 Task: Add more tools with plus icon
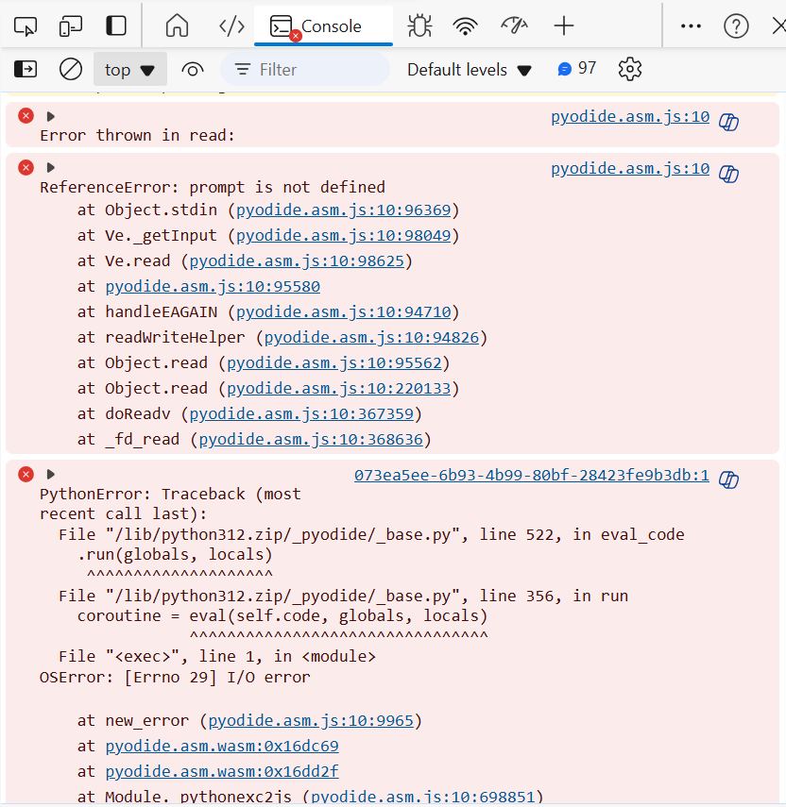(564, 25)
